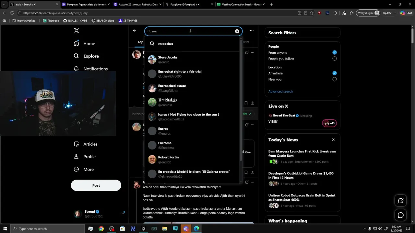Switch to the Vesting Connection Leads tab
The image size is (415, 233).
tap(241, 4)
